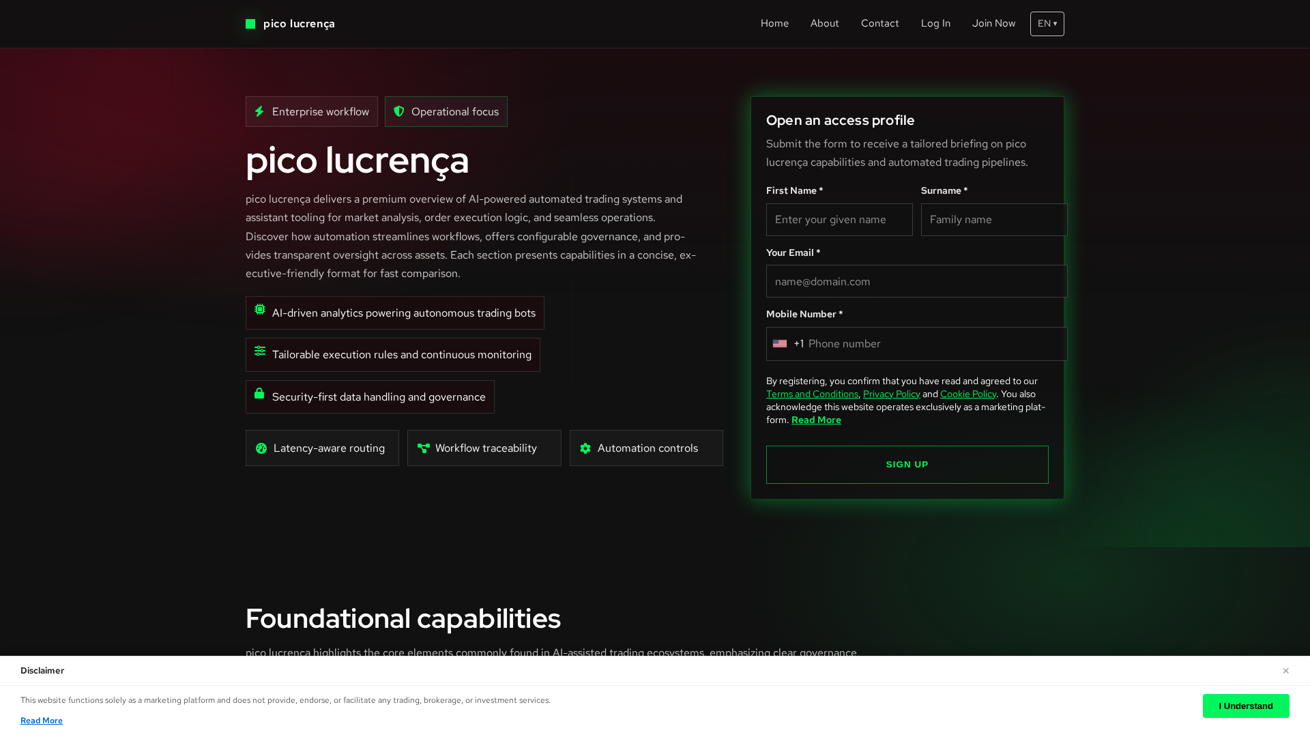Click the Disclaimer title text
The width and height of the screenshot is (1310, 737).
(x=42, y=671)
